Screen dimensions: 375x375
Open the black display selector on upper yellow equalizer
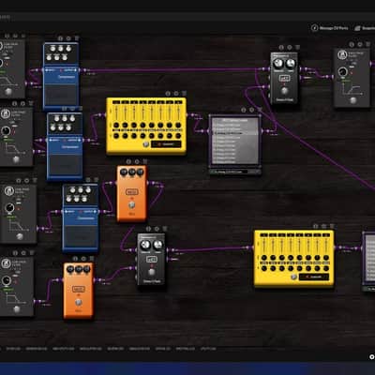pyautogui.click(x=166, y=144)
